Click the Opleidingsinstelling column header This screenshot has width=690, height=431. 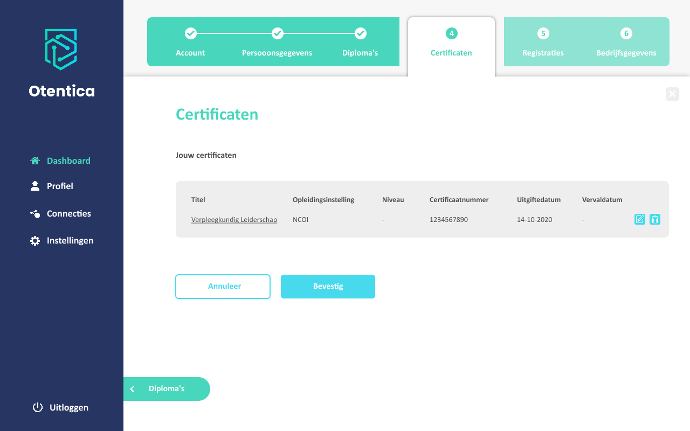pyautogui.click(x=323, y=200)
